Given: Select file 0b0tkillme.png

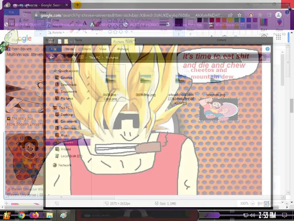Looking at the screenshot, I should (x=146, y=83).
